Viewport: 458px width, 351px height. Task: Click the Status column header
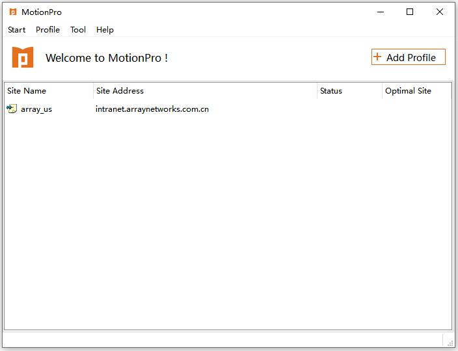coord(349,91)
